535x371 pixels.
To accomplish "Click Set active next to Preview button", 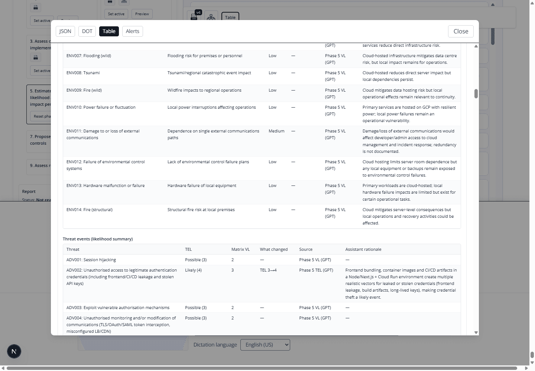I will [x=116, y=14].
